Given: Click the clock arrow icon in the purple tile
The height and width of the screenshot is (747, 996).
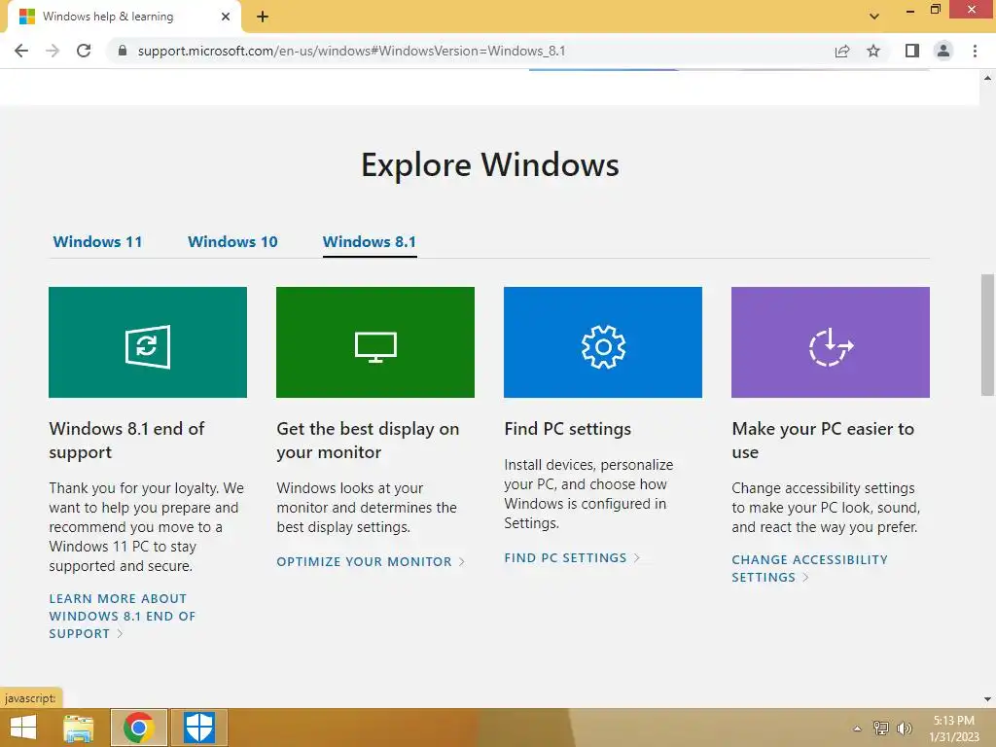Looking at the screenshot, I should click(x=831, y=347).
